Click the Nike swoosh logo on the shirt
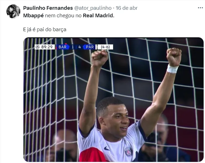This screenshot has height=163, width=205. point(107,149)
